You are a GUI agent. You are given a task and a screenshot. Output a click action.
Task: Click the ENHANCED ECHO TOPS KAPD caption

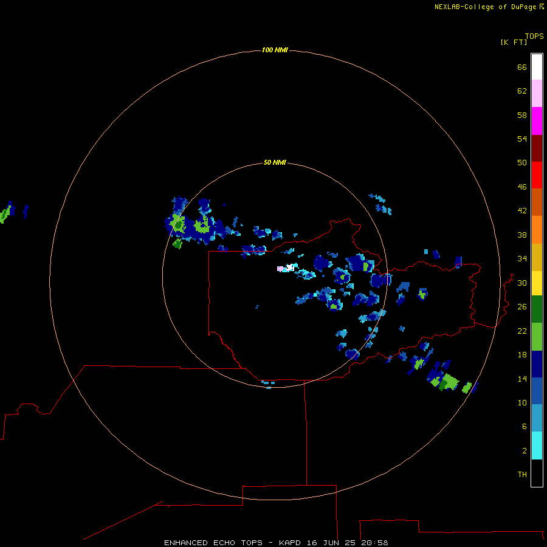tap(276, 543)
